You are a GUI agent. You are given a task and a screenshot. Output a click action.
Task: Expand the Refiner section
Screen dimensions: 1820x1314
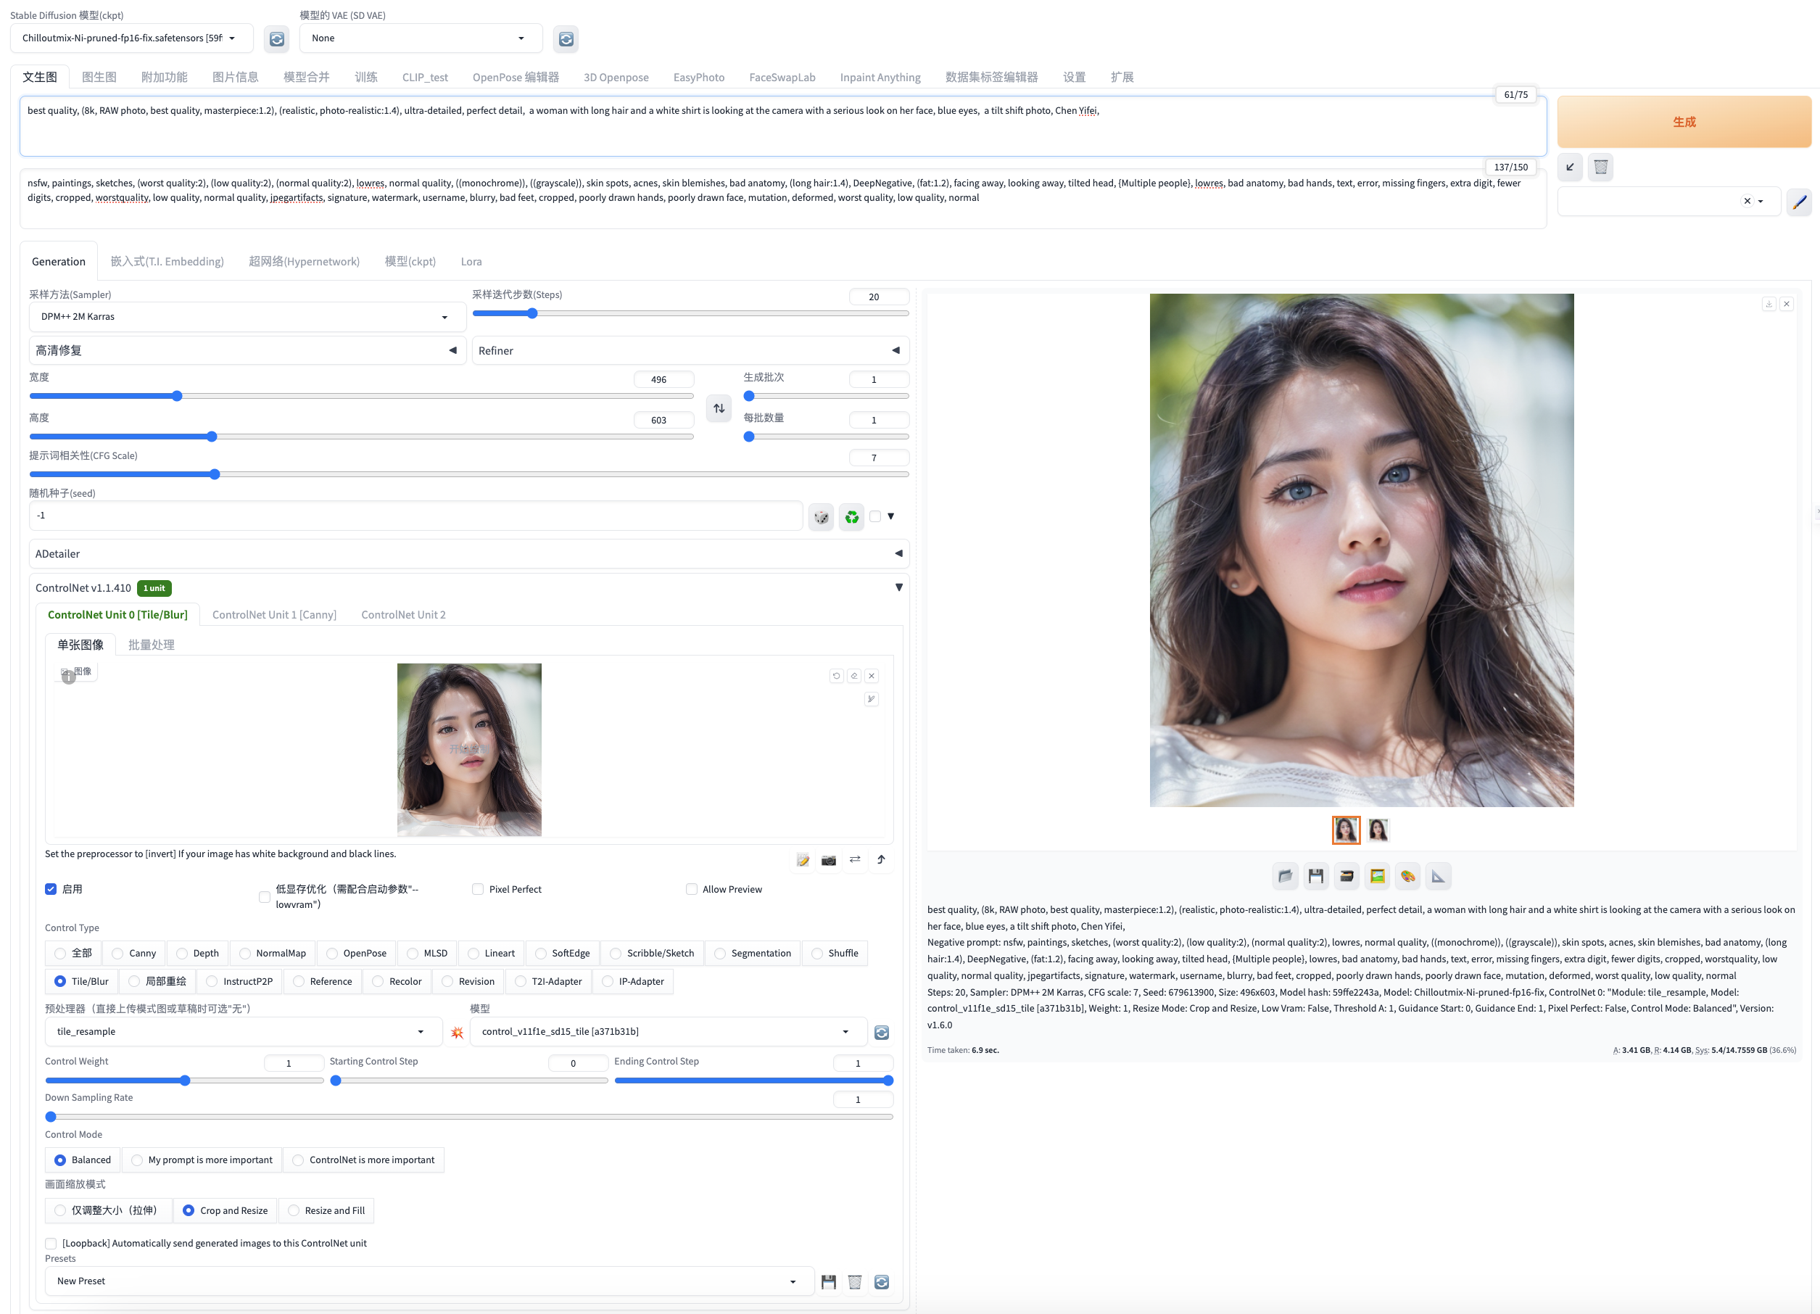pyautogui.click(x=690, y=350)
